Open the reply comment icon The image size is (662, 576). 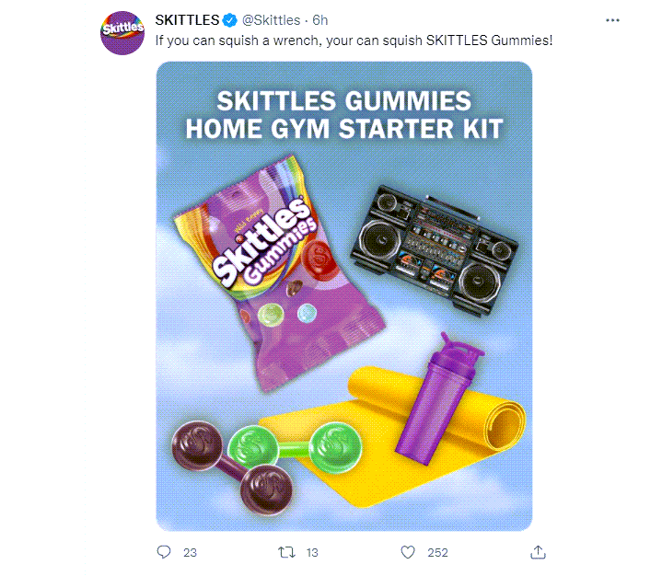(x=164, y=552)
